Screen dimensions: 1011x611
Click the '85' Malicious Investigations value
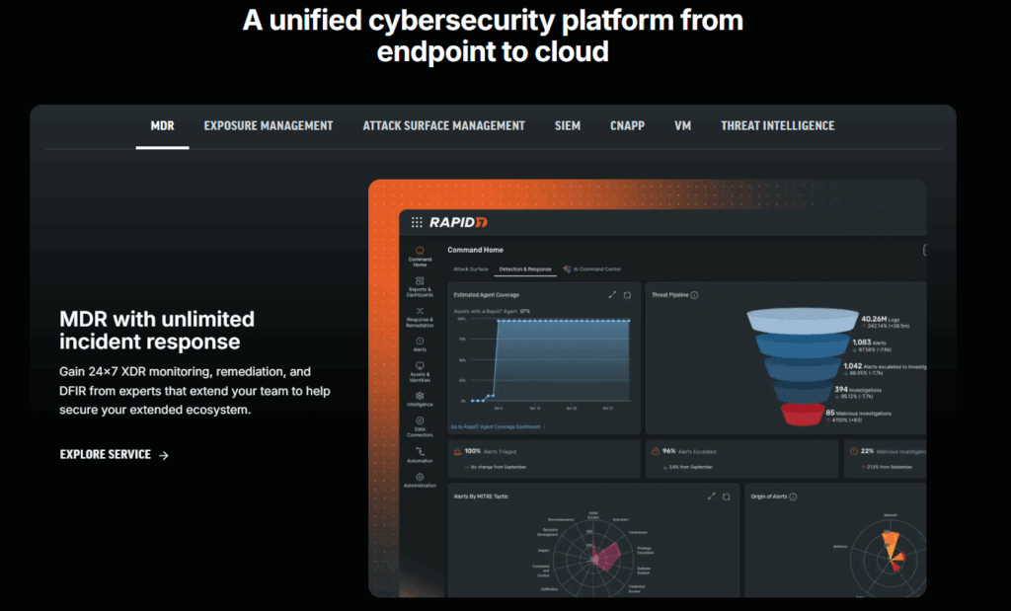tap(829, 413)
